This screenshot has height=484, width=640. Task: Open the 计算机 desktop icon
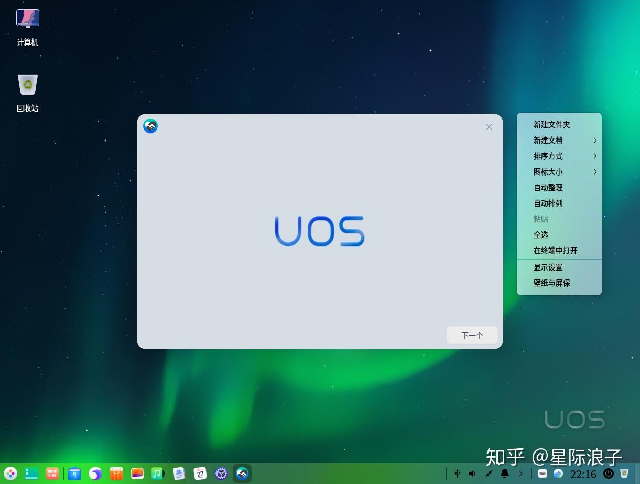[x=27, y=24]
